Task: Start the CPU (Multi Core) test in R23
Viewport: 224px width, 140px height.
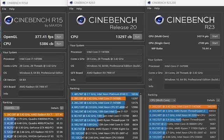Action: (215, 36)
